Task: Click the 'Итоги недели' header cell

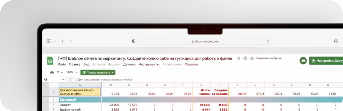Action: point(201,92)
